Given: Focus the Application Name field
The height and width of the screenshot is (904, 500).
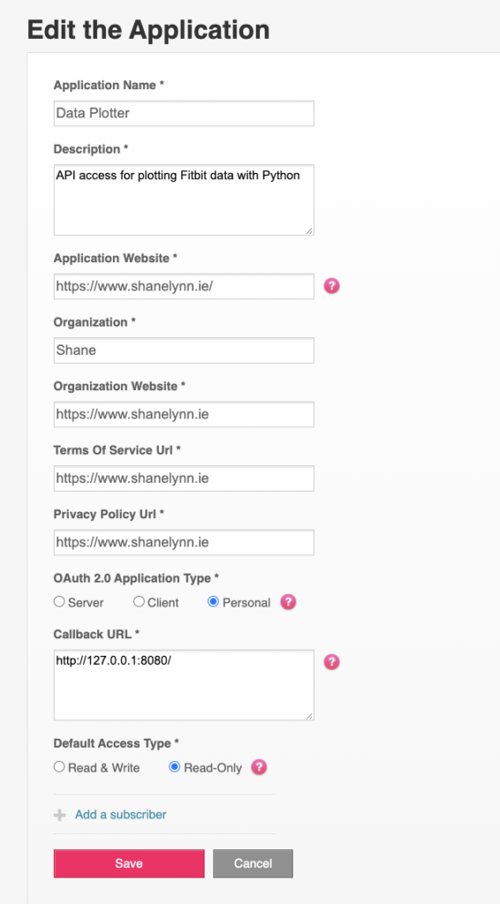Looking at the screenshot, I should point(183,113).
